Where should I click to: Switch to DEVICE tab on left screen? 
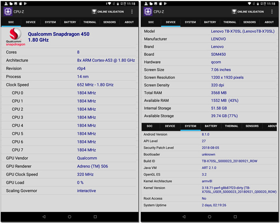[x=30, y=22]
